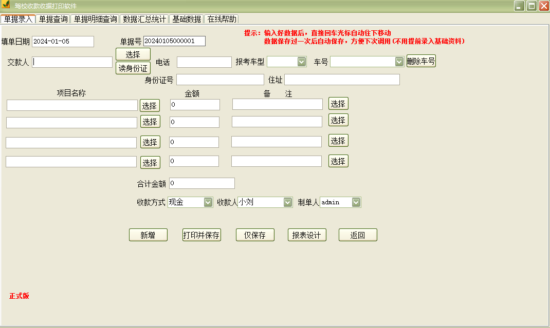Image resolution: width=550 pixels, height=328 pixels.
Task: Click first row 金额 field
Action: [x=195, y=104]
